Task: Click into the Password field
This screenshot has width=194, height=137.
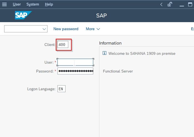Action: click(75, 71)
